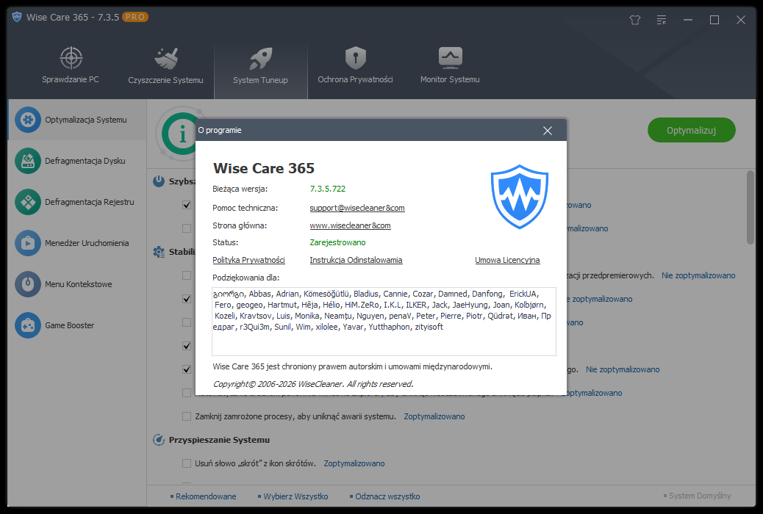Click the Wise Care 365 heading in the dialog
The width and height of the screenshot is (763, 514).
coord(264,168)
